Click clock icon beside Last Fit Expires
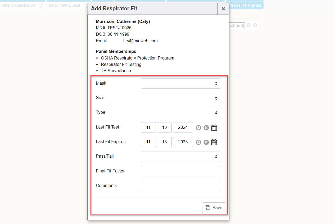The height and width of the screenshot is (224, 335). pyautogui.click(x=198, y=142)
